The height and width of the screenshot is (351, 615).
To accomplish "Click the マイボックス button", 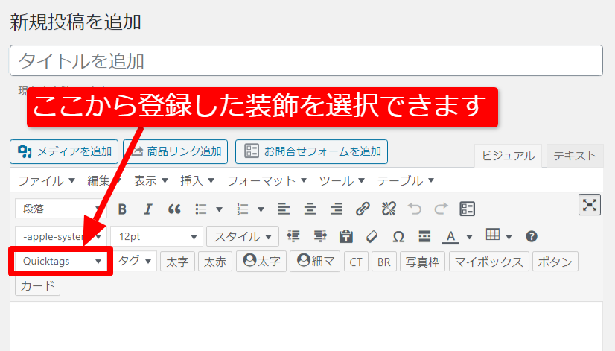I will [489, 262].
